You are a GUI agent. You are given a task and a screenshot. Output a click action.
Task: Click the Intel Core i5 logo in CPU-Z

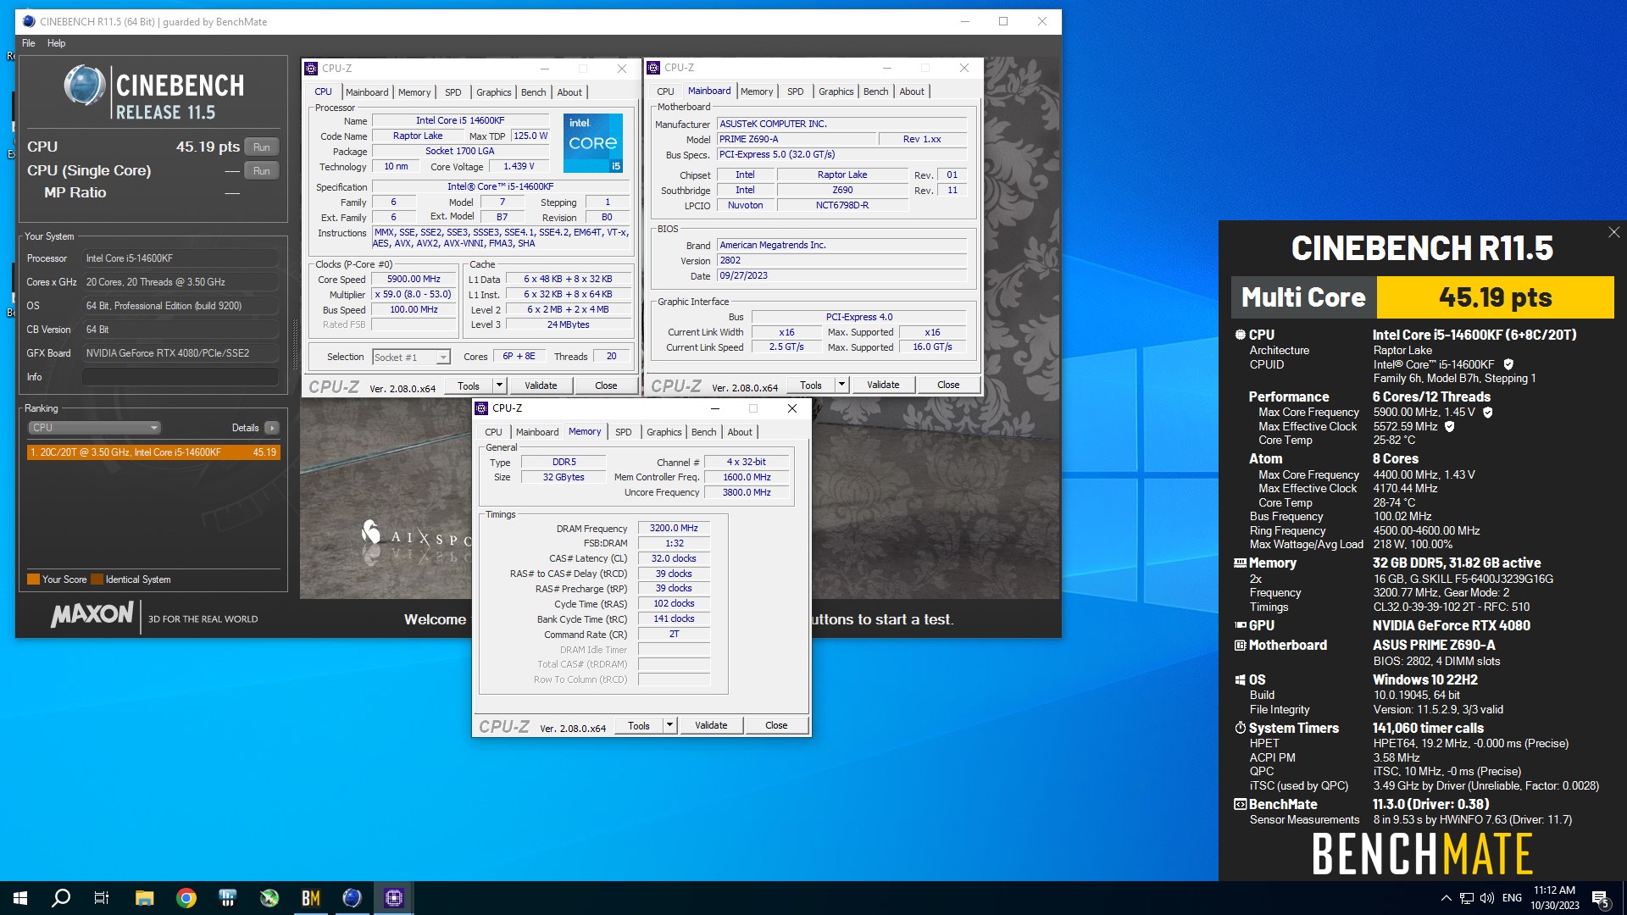click(x=593, y=142)
